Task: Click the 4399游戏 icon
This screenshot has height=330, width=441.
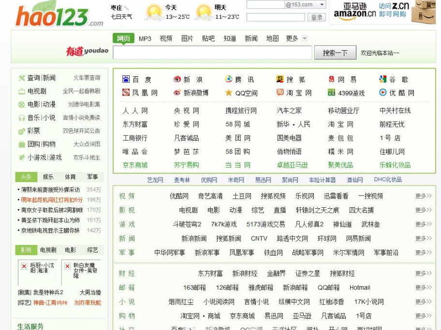Action: (x=331, y=92)
